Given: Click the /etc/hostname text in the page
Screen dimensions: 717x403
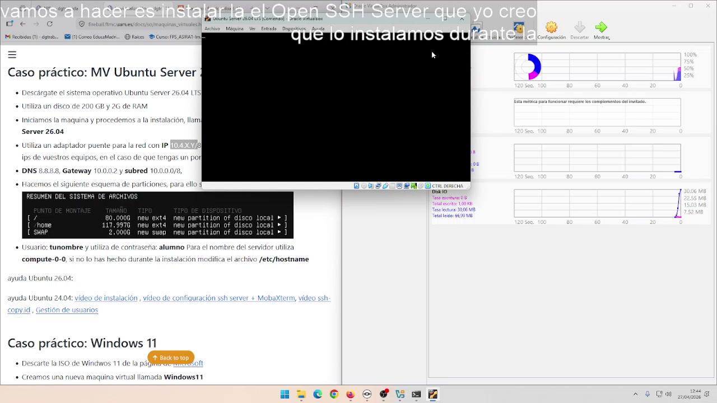Looking at the screenshot, I should 284,259.
